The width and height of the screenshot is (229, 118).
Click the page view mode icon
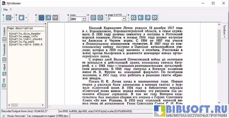pyautogui.click(x=22, y=18)
